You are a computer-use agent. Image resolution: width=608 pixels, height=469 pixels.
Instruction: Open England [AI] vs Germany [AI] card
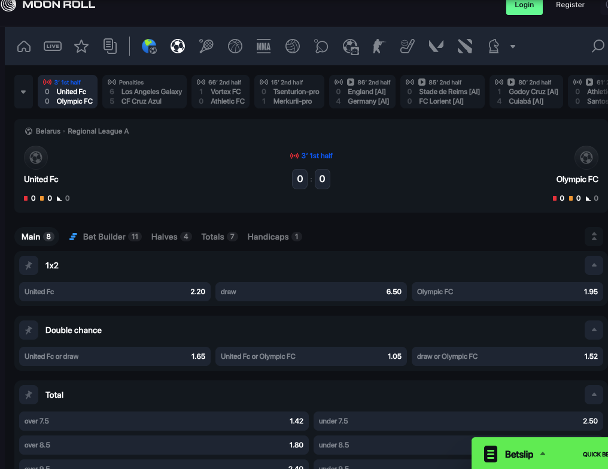coord(362,92)
